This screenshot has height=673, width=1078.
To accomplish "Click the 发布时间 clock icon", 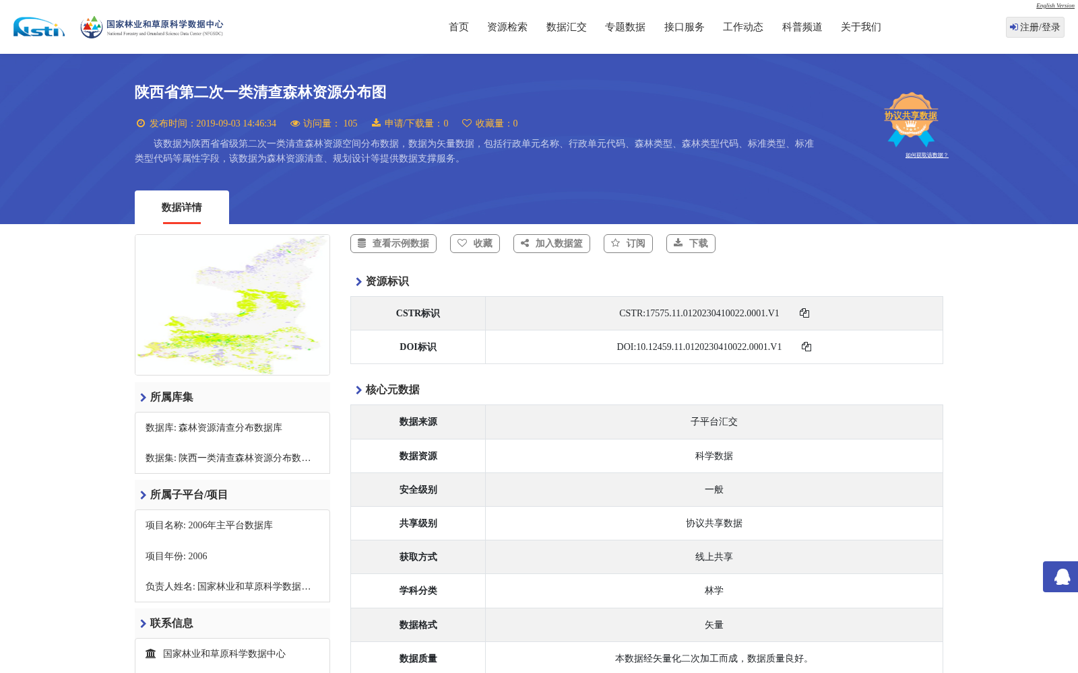I will tap(141, 123).
